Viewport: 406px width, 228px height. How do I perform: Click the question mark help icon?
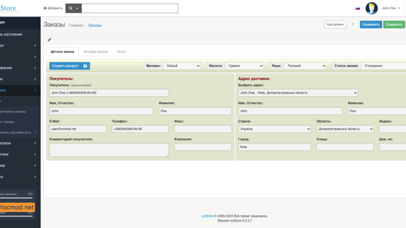(x=85, y=66)
